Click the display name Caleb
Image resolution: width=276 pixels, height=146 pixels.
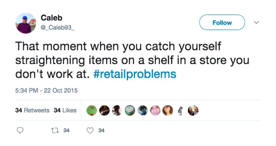(51, 18)
